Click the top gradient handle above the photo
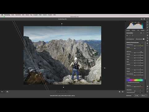The width and height of the screenshot is (149, 112). tap(62, 24)
